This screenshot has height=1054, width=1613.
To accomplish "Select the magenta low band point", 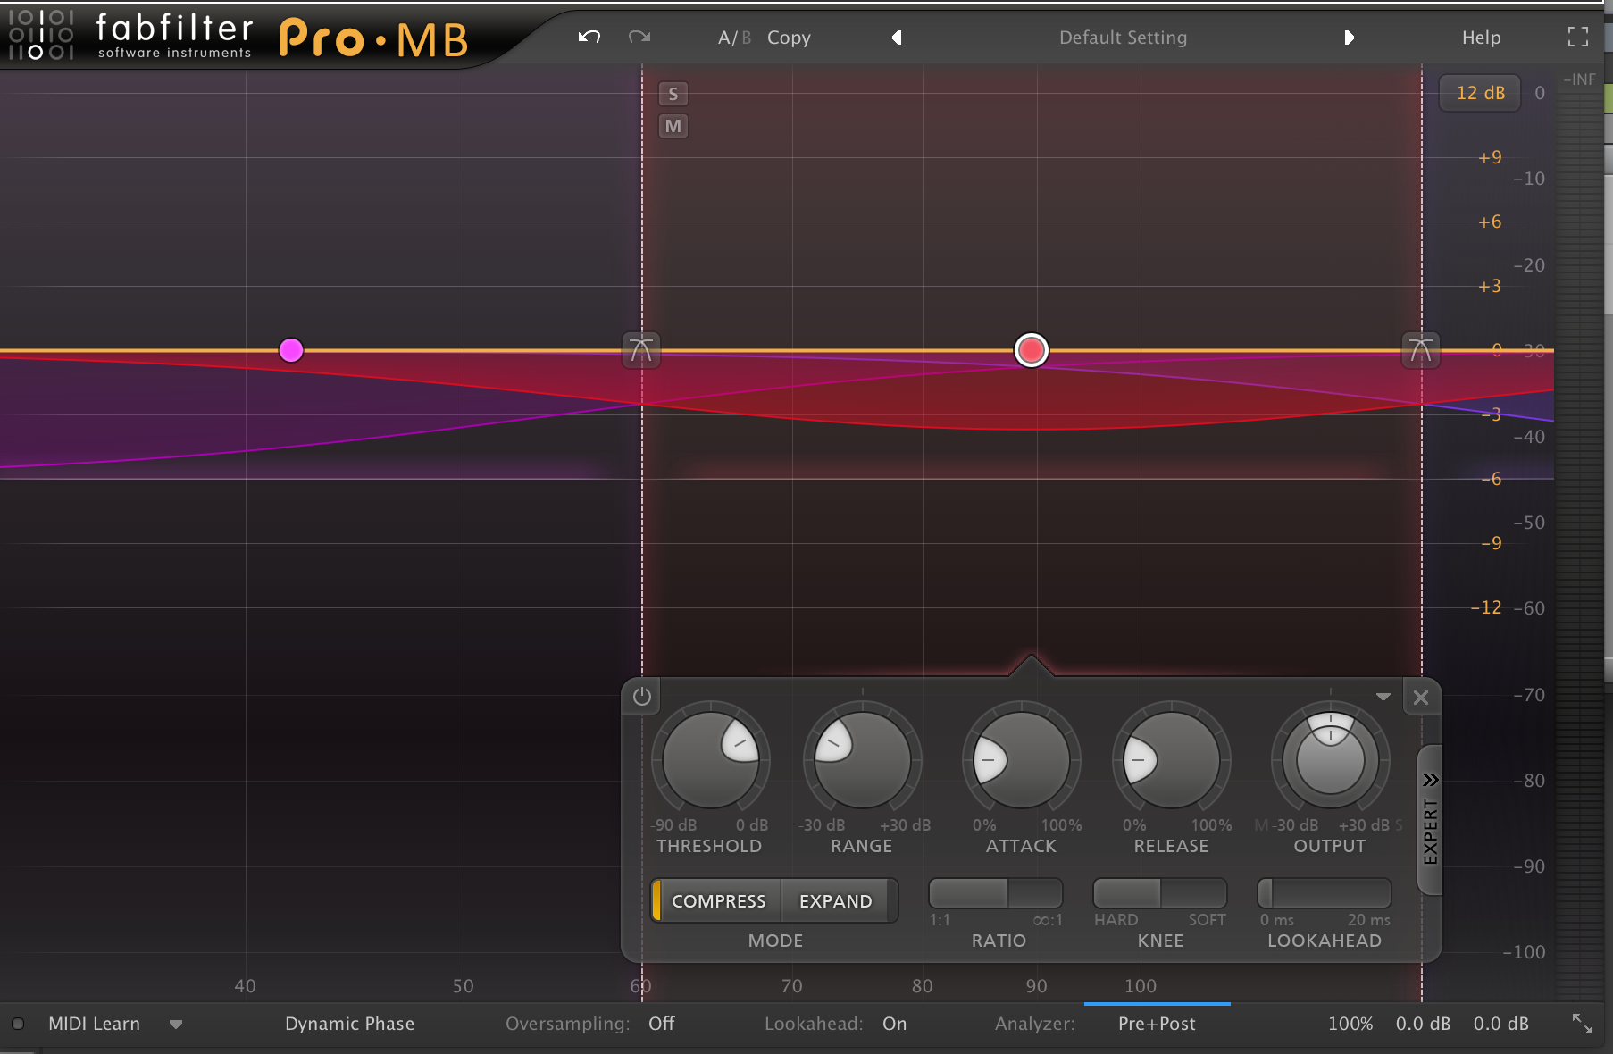I will [291, 350].
